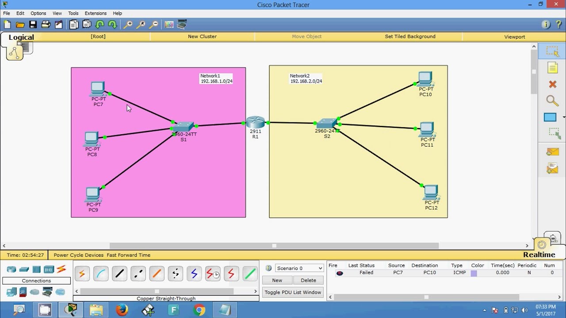Select Routers device category
The image size is (566, 318).
tap(11, 269)
